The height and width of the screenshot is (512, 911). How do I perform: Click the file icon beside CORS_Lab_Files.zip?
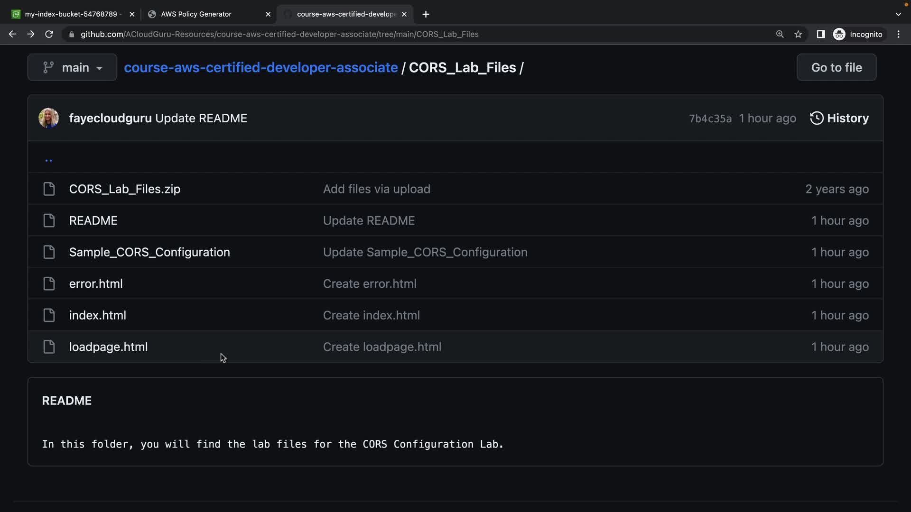[x=49, y=189]
